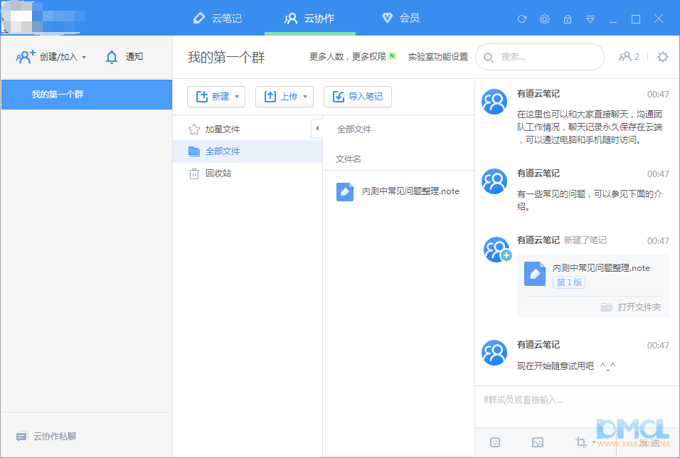This screenshot has height=458, width=680.
Task: Click the 云协作私聊 chat icon
Action: tap(21, 437)
